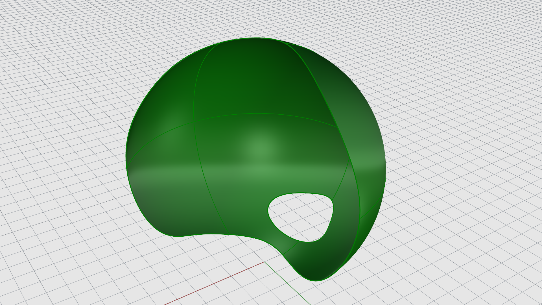This screenshot has height=305, width=542.
Task: Click the world origin where red and green axes meet
Action: (x=264, y=262)
